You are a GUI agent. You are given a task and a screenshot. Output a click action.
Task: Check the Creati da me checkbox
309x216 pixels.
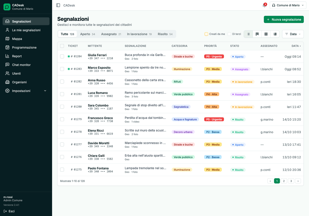(x=206, y=34)
